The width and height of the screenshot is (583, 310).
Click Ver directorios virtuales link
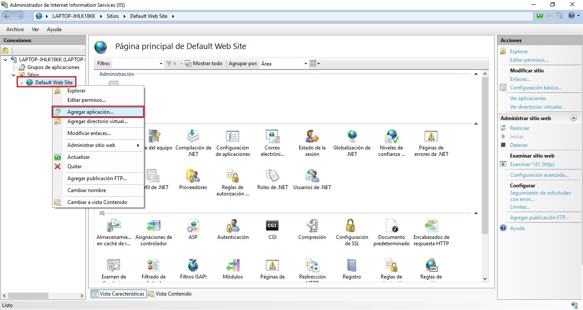[x=536, y=107]
